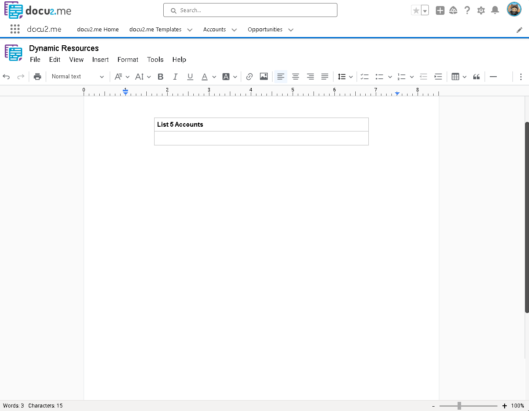Screen dimensions: 529x411
Task: Open the Edit menu
Action: pos(55,60)
